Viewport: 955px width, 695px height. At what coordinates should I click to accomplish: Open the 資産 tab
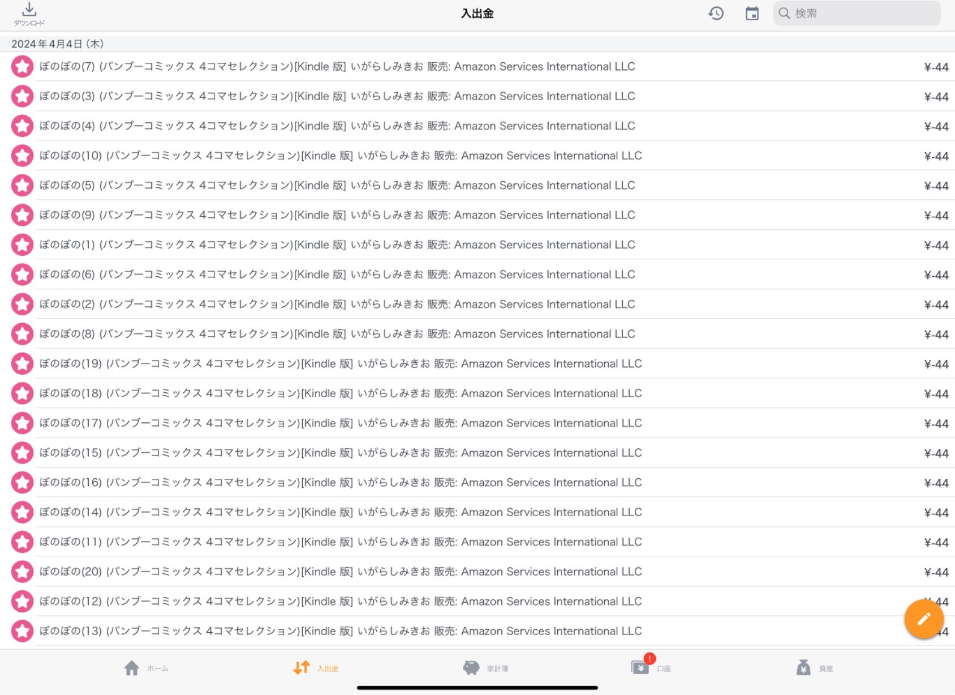[815, 668]
